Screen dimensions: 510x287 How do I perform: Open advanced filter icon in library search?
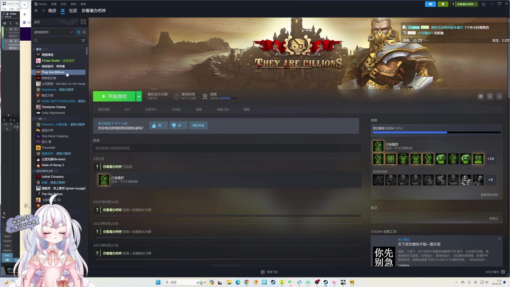tap(83, 41)
